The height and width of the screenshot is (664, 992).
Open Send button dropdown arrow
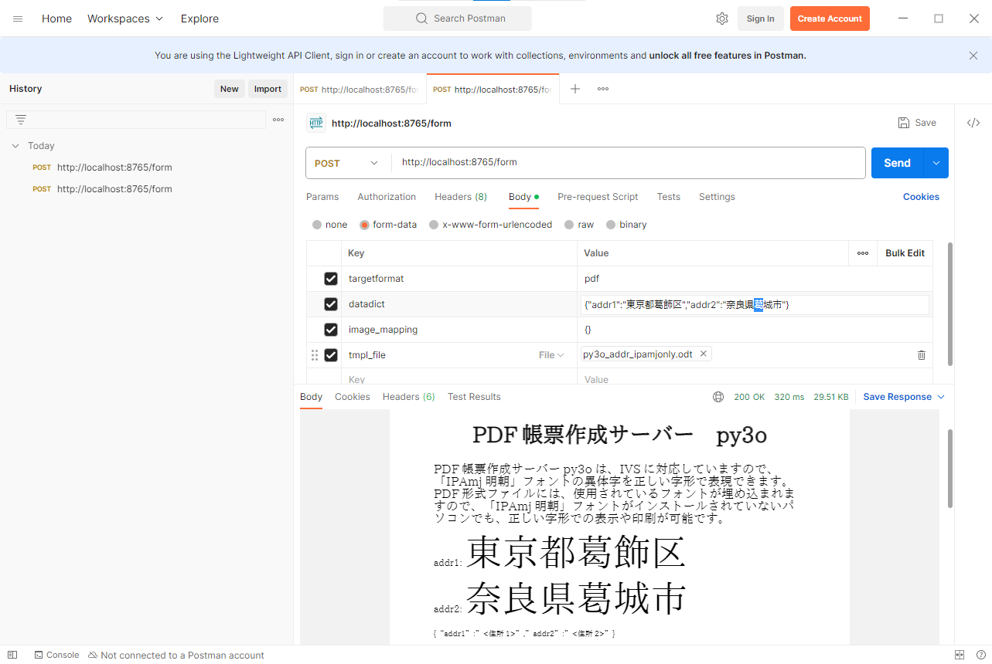pos(936,163)
